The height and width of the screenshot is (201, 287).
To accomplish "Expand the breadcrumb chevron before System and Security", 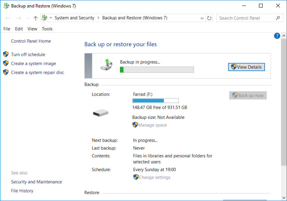I will [x=50, y=18].
